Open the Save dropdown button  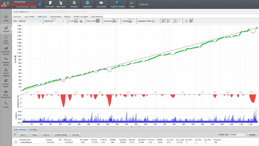coord(24,135)
